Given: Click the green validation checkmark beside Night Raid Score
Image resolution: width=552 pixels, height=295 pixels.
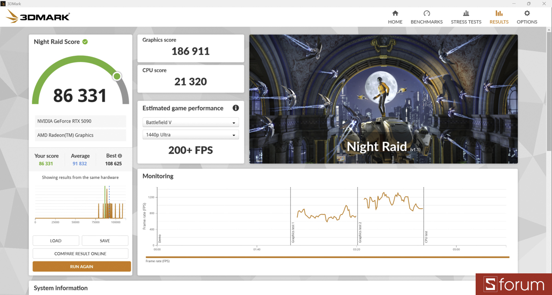Looking at the screenshot, I should coord(85,41).
